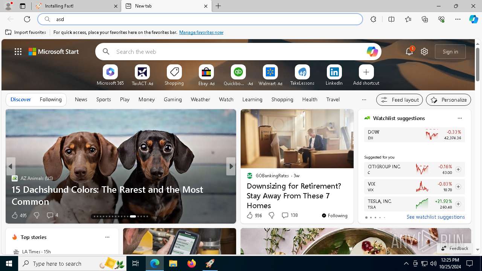This screenshot has height=271, width=482.
Task: Open Copilot sidebar from browser toolbar
Action: [473, 19]
